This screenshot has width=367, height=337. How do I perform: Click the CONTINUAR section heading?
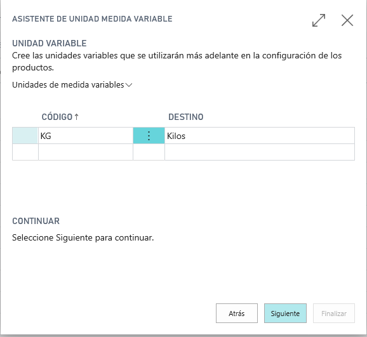pyautogui.click(x=36, y=221)
